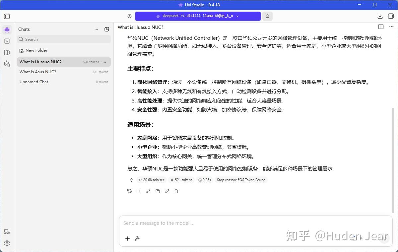Click the 0.28s time stat chip

point(205,180)
